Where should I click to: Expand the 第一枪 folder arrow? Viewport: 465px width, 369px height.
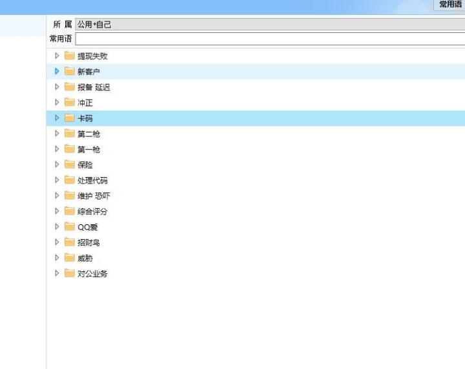tap(57, 149)
